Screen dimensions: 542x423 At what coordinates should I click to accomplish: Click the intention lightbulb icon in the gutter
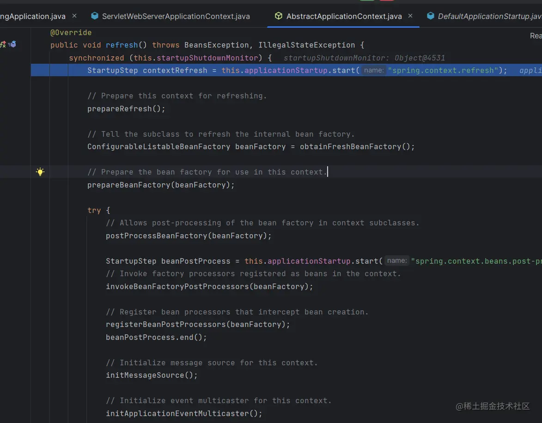click(x=40, y=172)
